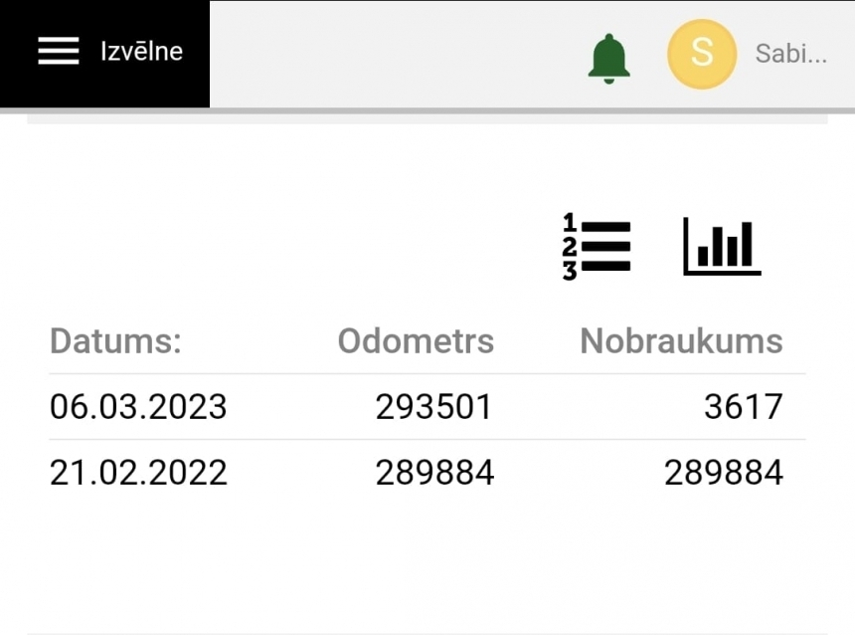The height and width of the screenshot is (635, 855).
Task: Open the hamburger menu icon
Action: [59, 52]
